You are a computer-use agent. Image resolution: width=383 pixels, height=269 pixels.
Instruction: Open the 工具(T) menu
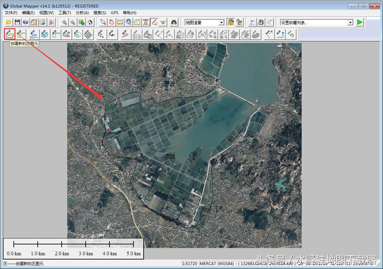65,13
